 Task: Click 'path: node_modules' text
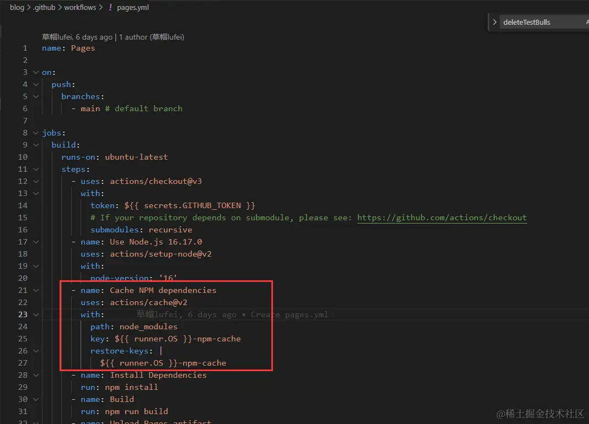click(133, 327)
